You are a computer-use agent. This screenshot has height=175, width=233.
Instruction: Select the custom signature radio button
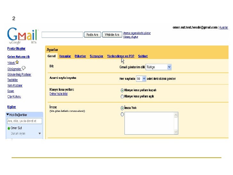point(122,114)
